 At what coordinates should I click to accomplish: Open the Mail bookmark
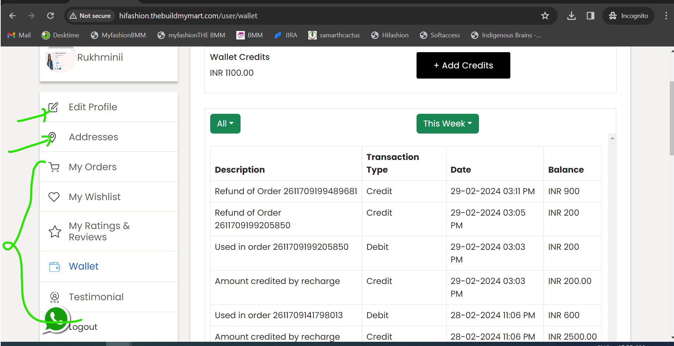pyautogui.click(x=19, y=35)
